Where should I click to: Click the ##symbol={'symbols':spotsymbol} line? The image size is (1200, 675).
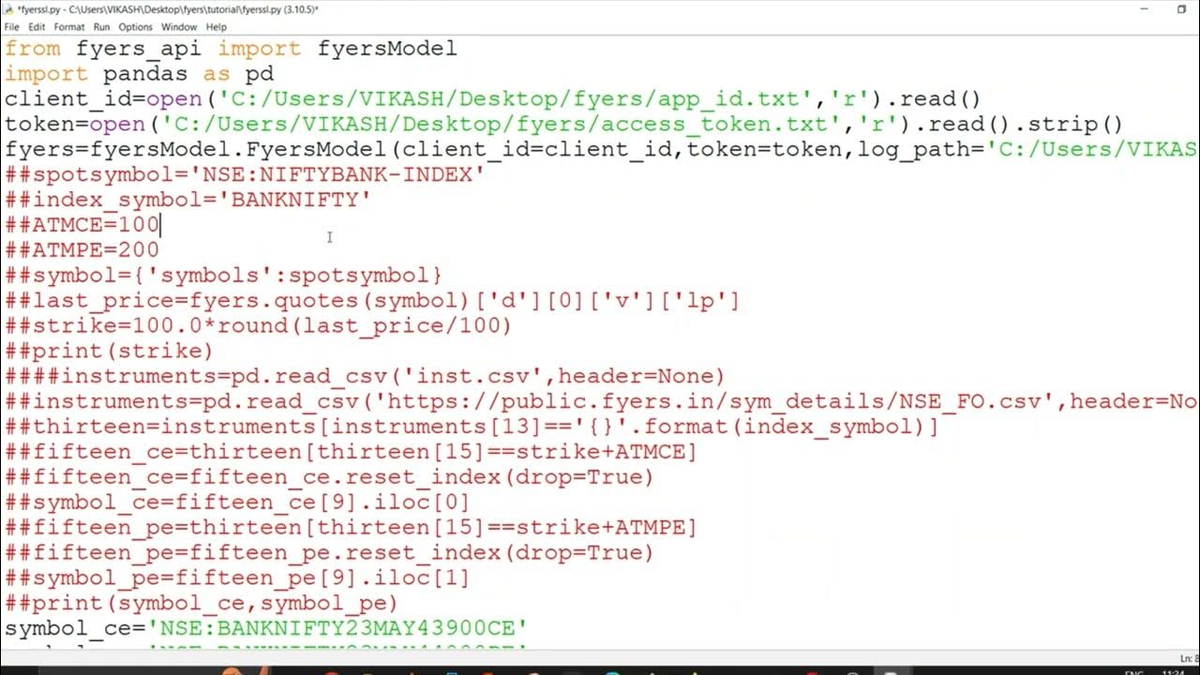point(223,276)
